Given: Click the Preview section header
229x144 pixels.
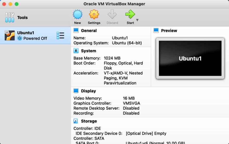Looking at the screenshot, I should click(169, 31).
